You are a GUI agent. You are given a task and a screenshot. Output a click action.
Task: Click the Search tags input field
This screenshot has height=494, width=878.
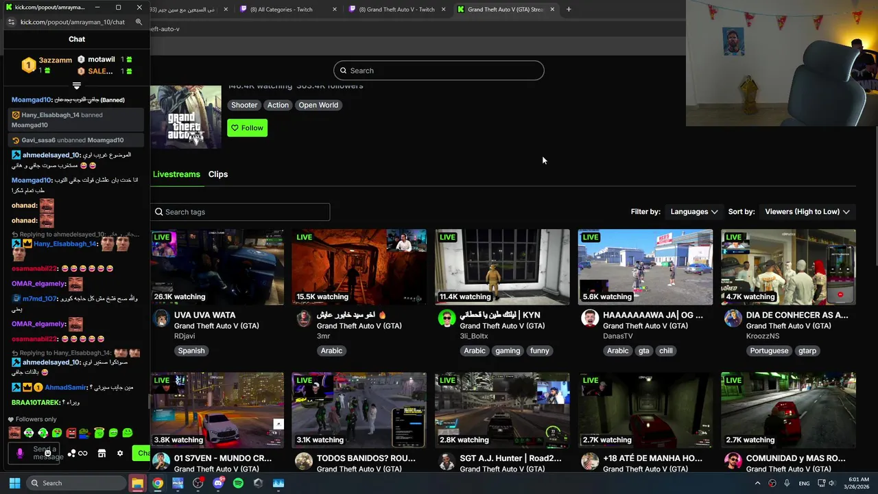coord(240,212)
